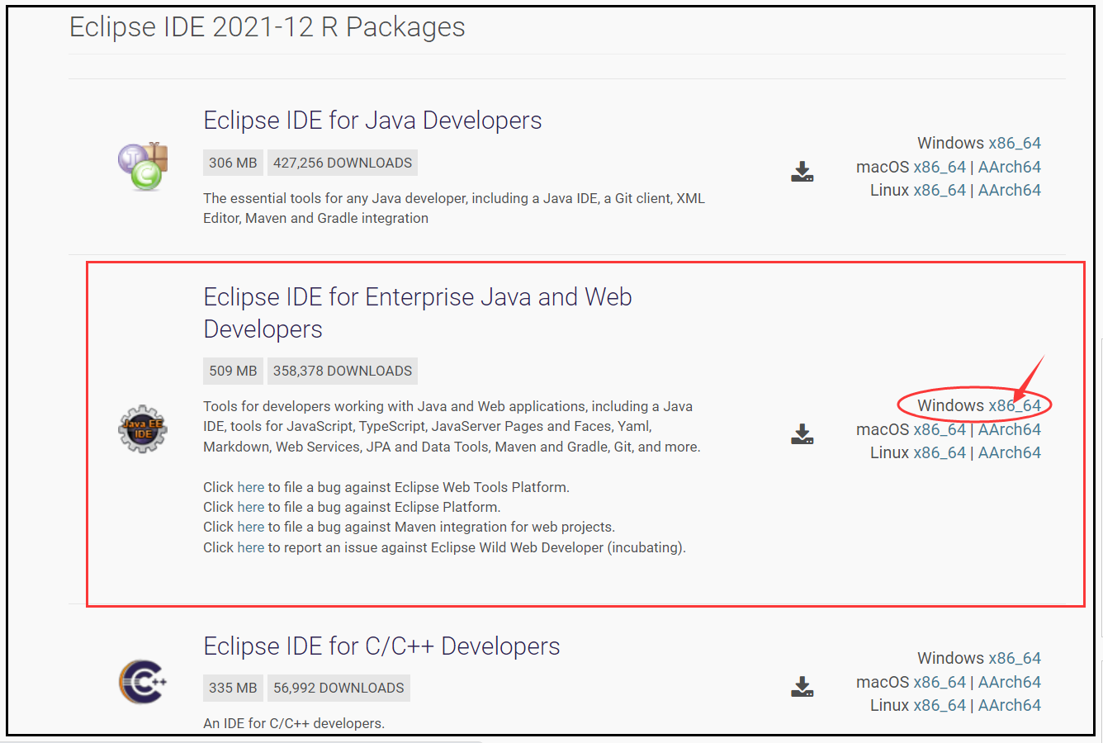Download Windows x86_64 for C/C++ Developers
The width and height of the screenshot is (1103, 743).
pos(1015,658)
